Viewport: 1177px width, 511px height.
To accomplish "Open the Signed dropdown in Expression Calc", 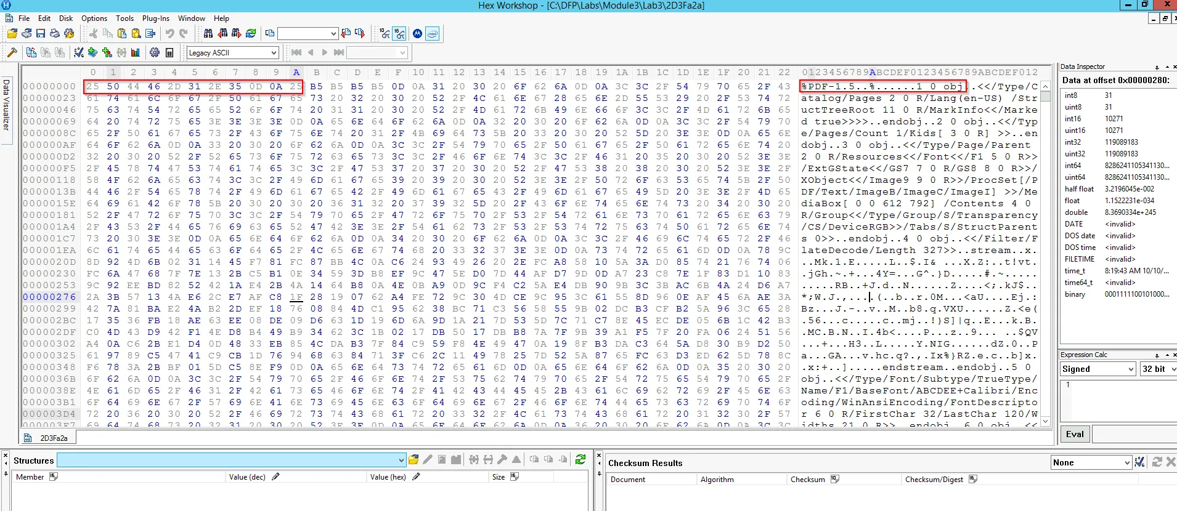I will tap(1131, 369).
